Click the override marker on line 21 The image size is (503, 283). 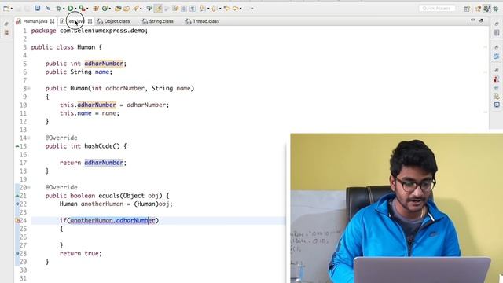pyautogui.click(x=17, y=196)
